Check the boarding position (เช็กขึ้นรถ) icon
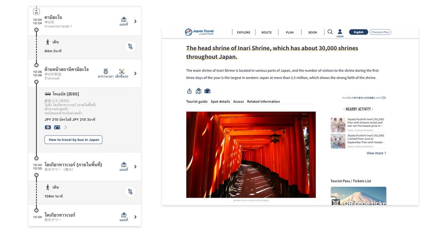Image resolution: width=443 pixels, height=232 pixels. (122, 73)
